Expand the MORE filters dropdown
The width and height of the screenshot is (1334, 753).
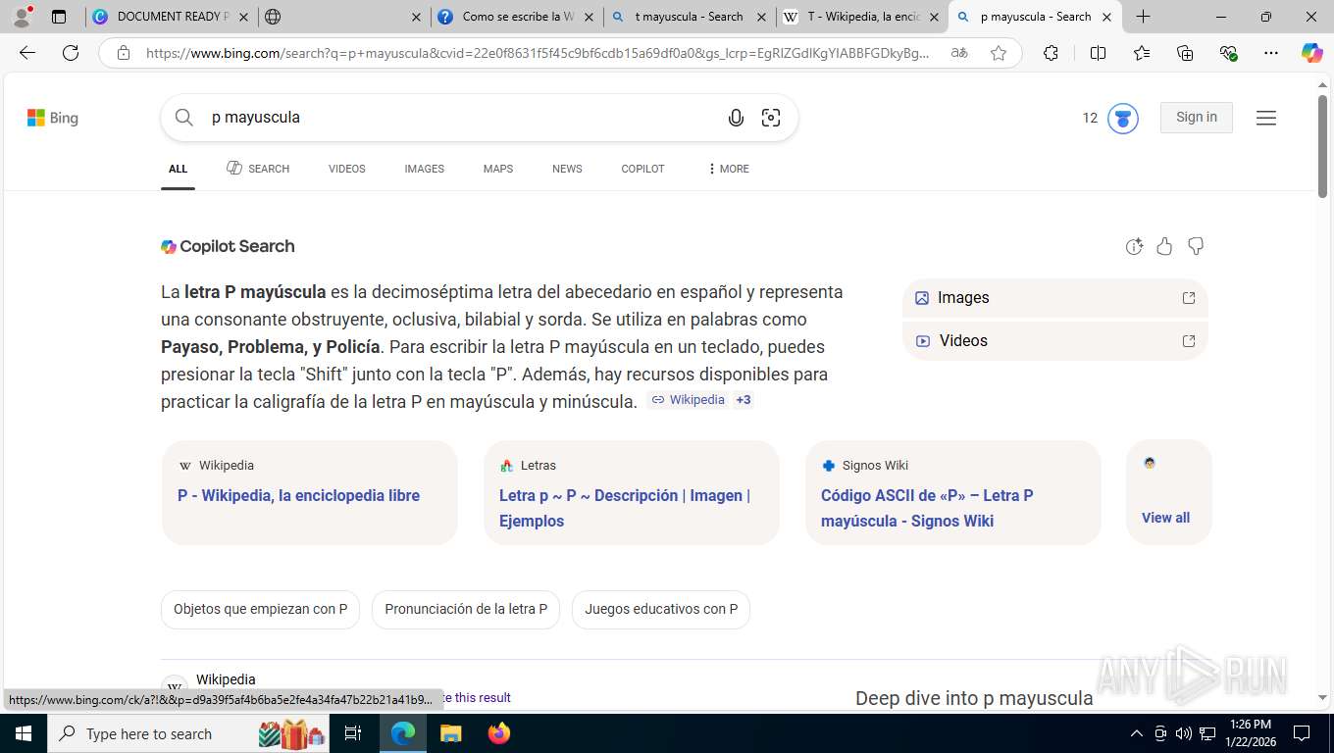click(x=727, y=169)
